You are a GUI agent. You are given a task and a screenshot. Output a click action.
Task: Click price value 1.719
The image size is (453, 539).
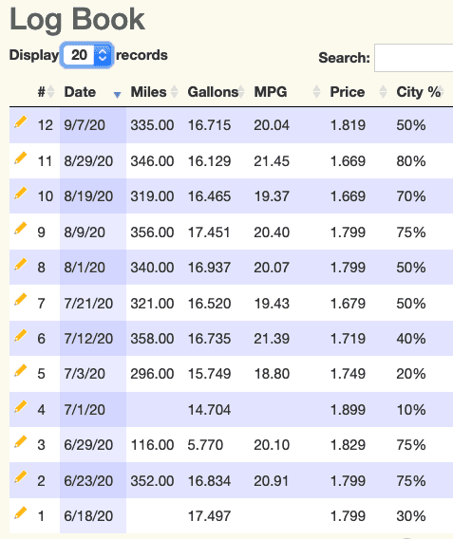348,339
